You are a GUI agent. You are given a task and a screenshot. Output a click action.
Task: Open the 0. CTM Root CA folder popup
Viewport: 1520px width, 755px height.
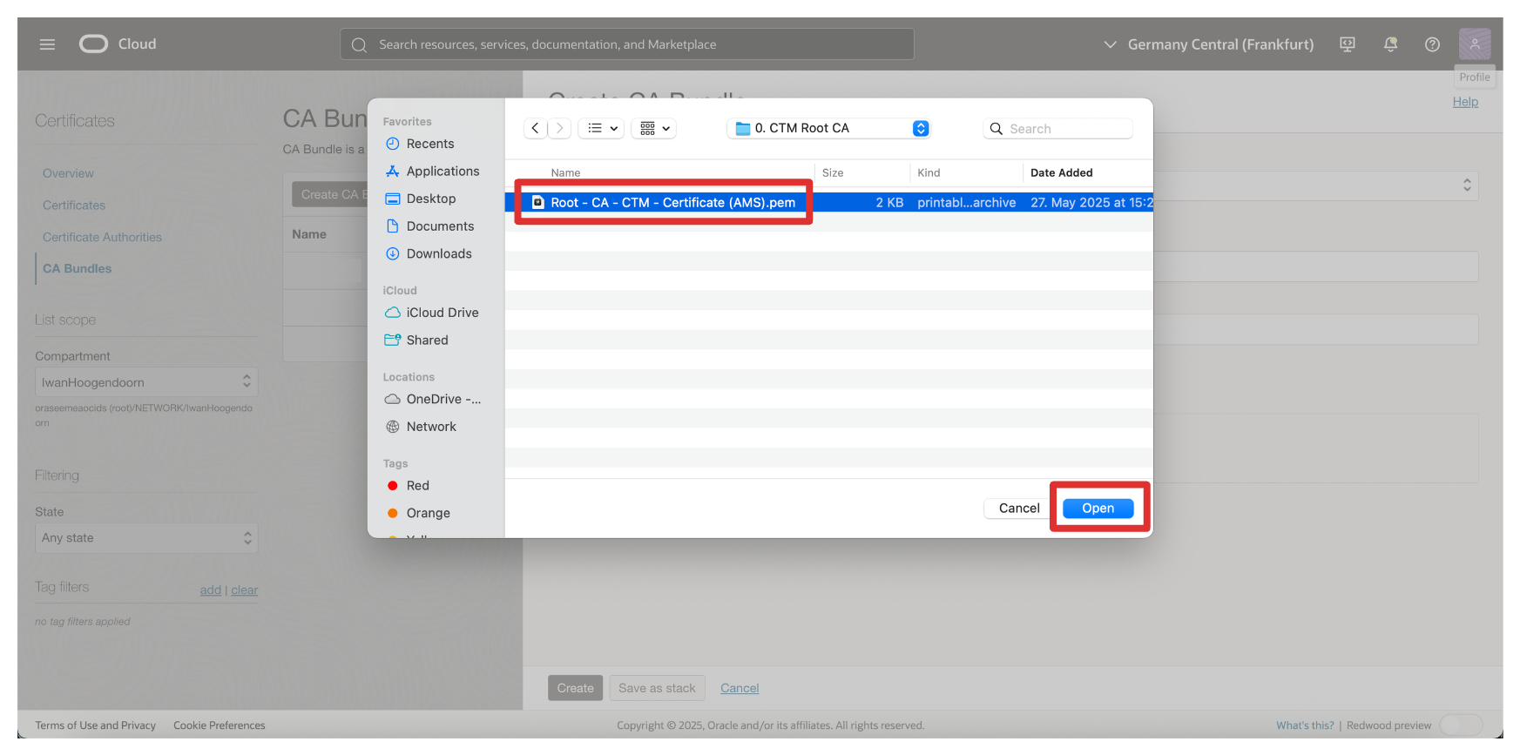click(828, 129)
